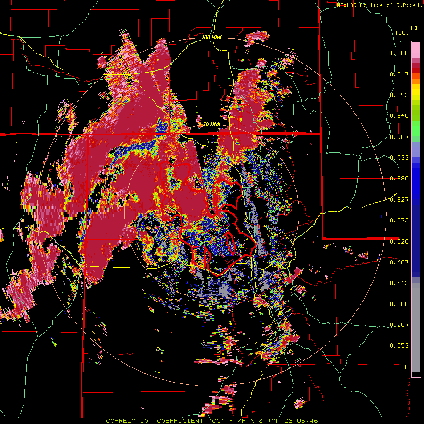Click the 0.840 legend value

coord(399,116)
